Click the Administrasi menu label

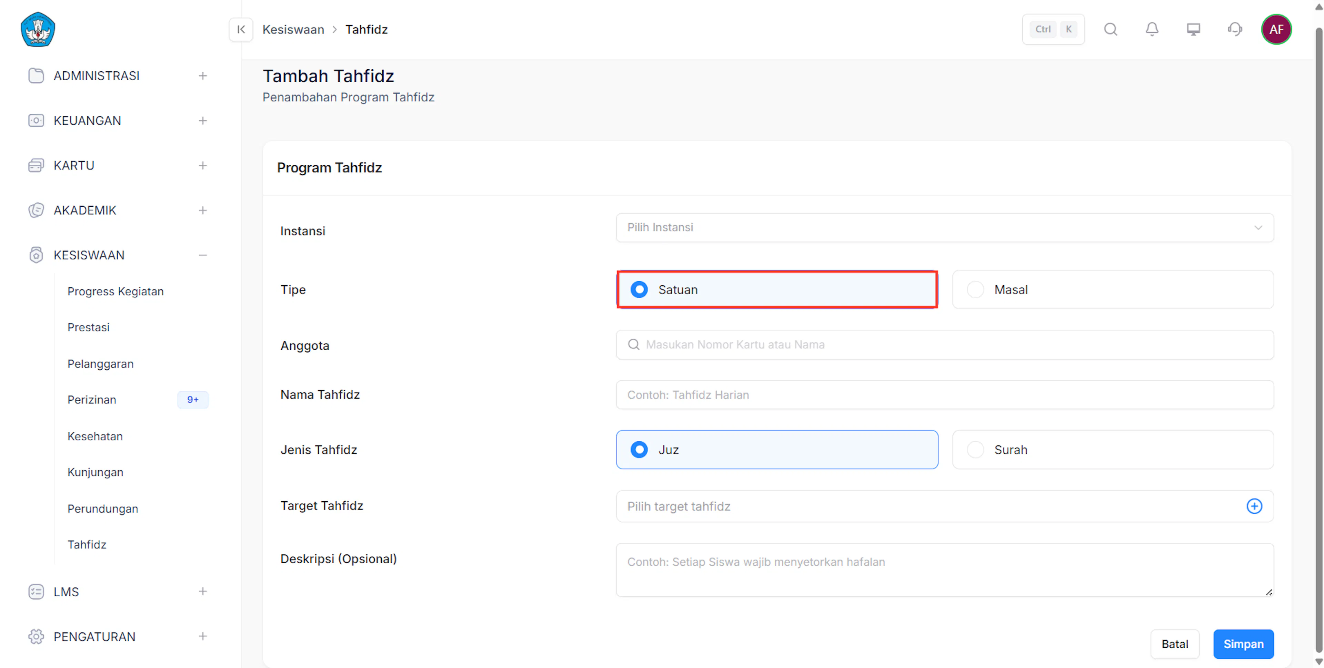click(97, 75)
